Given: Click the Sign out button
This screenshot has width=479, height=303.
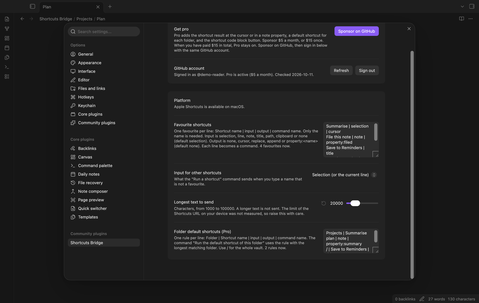Looking at the screenshot, I should (367, 71).
